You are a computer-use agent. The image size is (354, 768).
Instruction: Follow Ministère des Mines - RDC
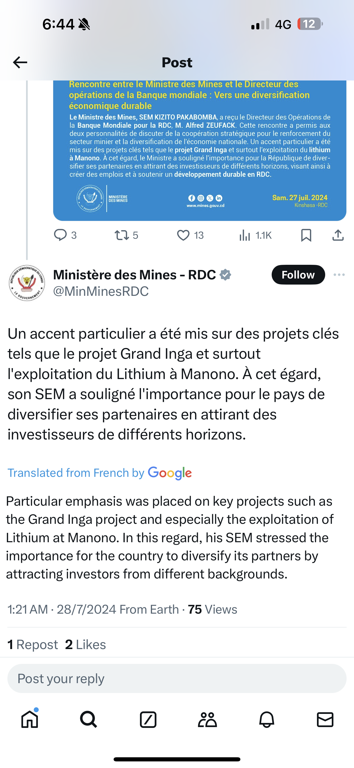(x=298, y=275)
